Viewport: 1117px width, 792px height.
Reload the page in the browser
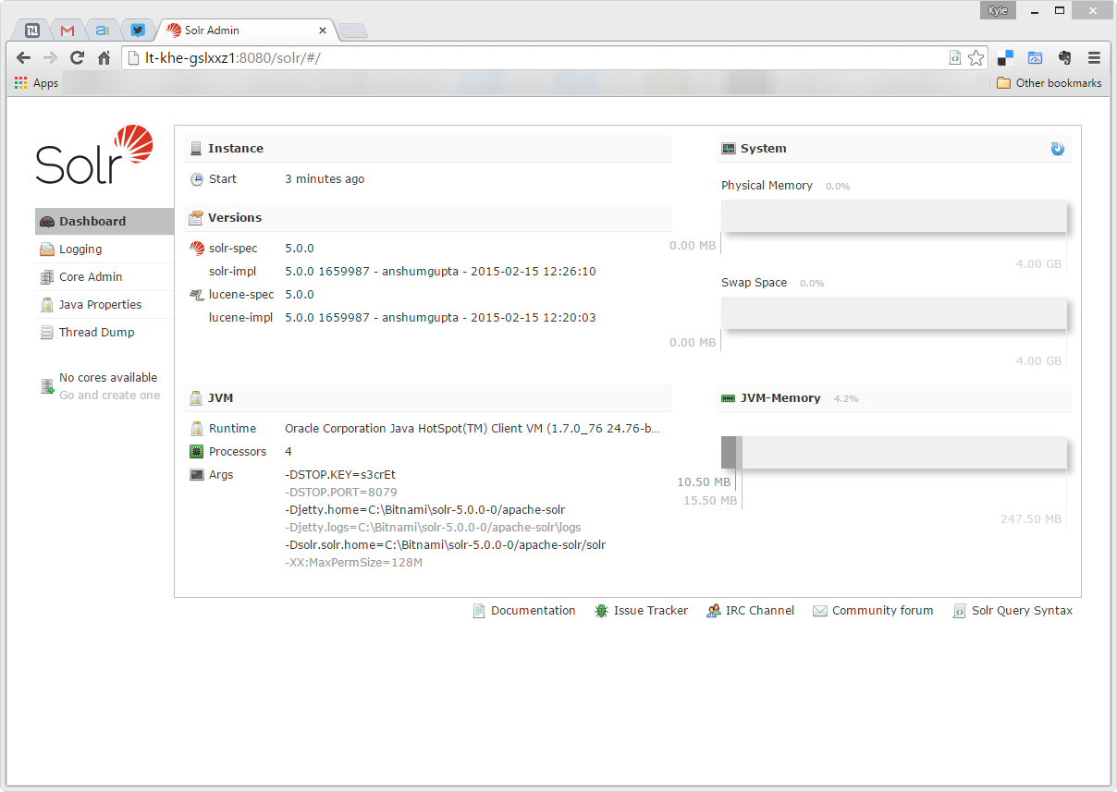click(78, 57)
